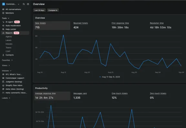Screen dimensions: 186x128
Task: Select the New tickets metric card
Action: [x=52, y=25]
